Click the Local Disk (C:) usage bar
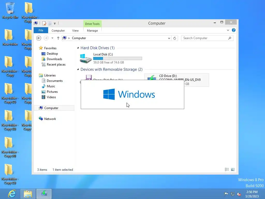 coord(118,58)
